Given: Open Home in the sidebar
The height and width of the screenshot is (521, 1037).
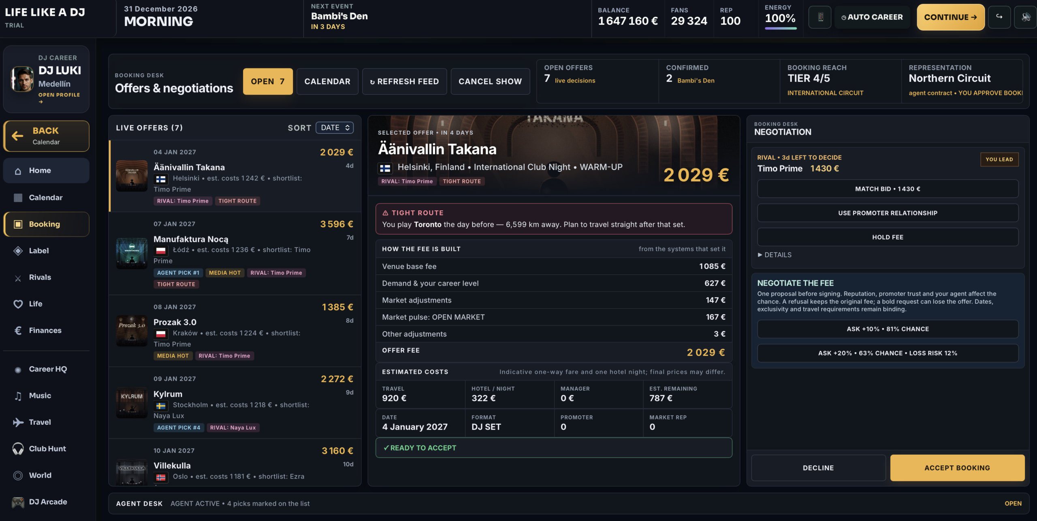Looking at the screenshot, I should [46, 171].
